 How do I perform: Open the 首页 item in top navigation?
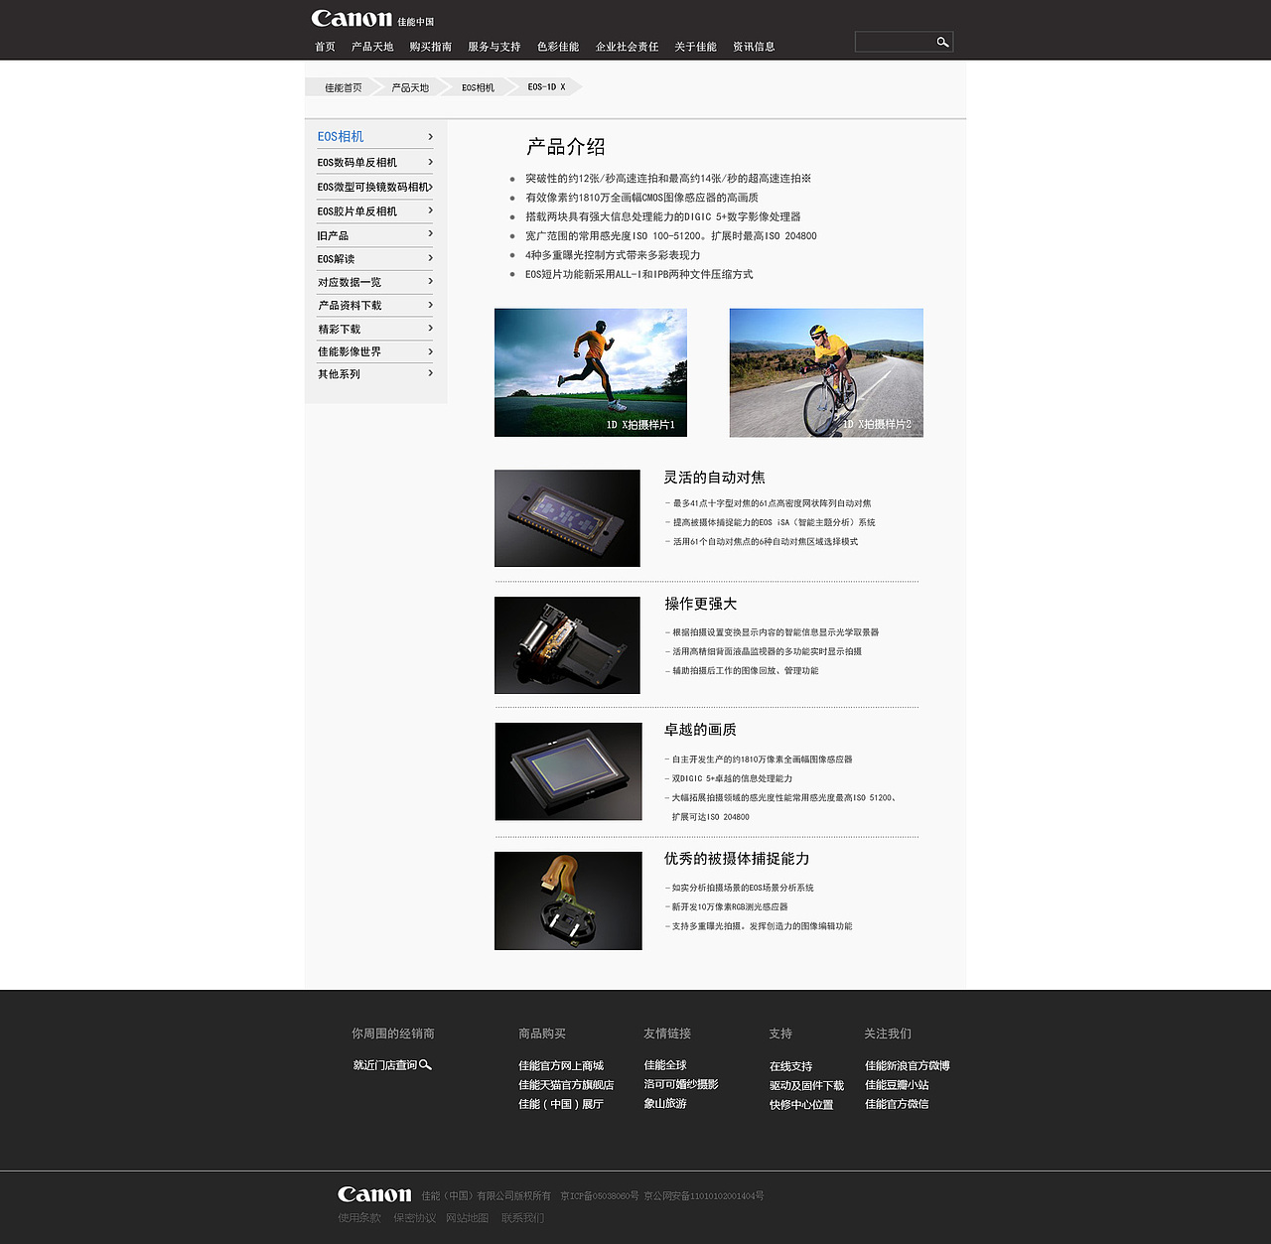[325, 47]
